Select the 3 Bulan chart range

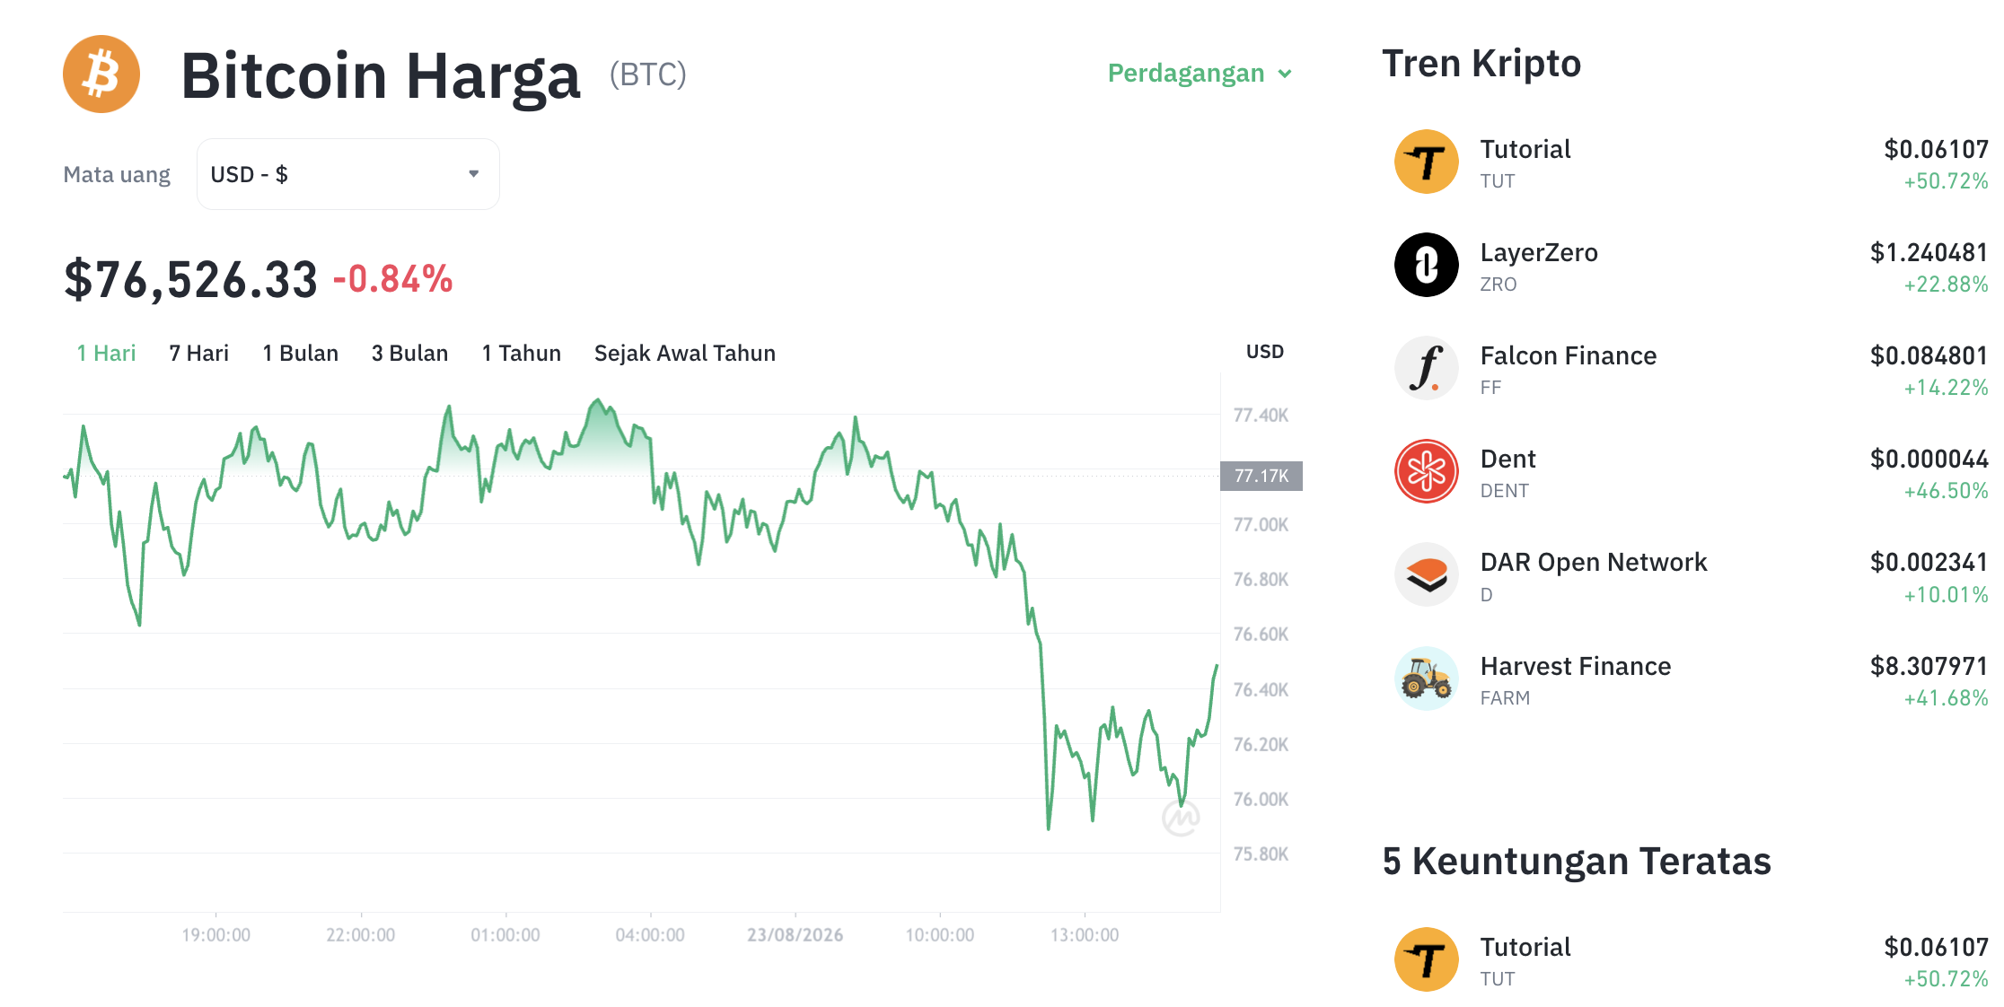(409, 354)
